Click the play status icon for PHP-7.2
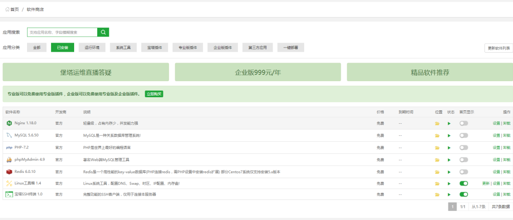This screenshot has width=513, height=220. (449, 148)
